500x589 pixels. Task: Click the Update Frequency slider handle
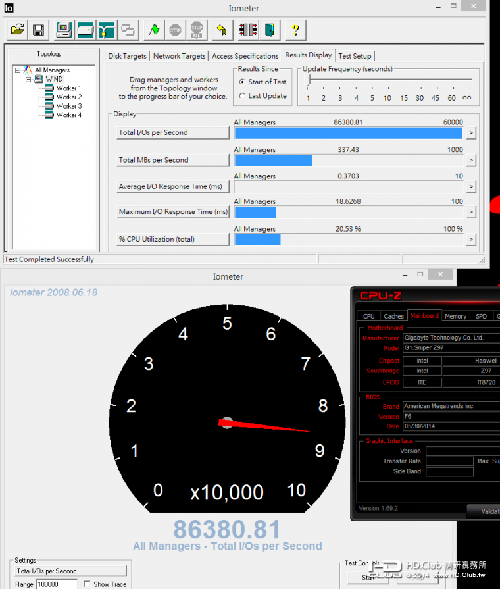[309, 80]
